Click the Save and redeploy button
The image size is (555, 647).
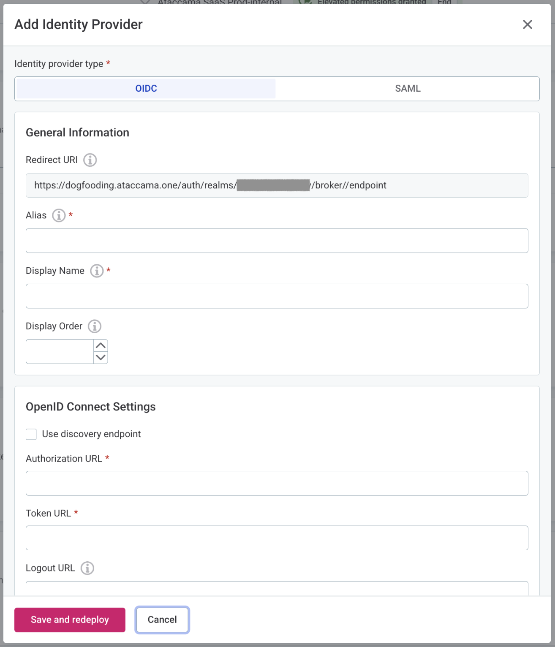point(69,620)
